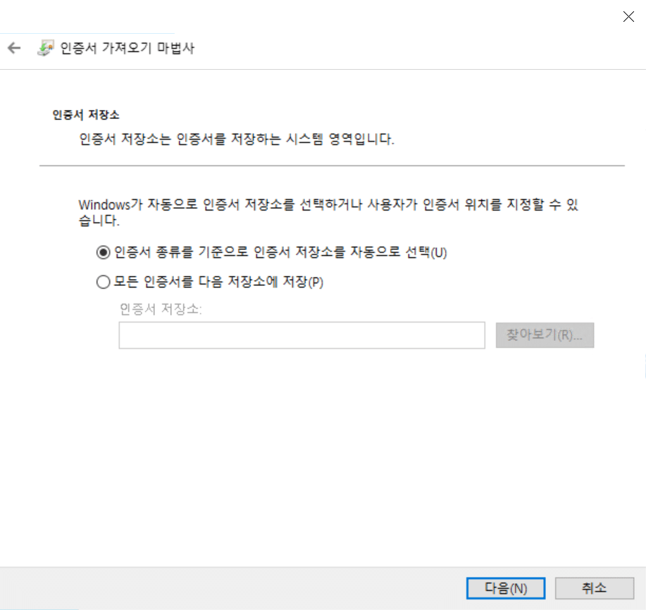Select automatic certificate store selection option
Image resolution: width=646 pixels, height=610 pixels.
[x=101, y=252]
